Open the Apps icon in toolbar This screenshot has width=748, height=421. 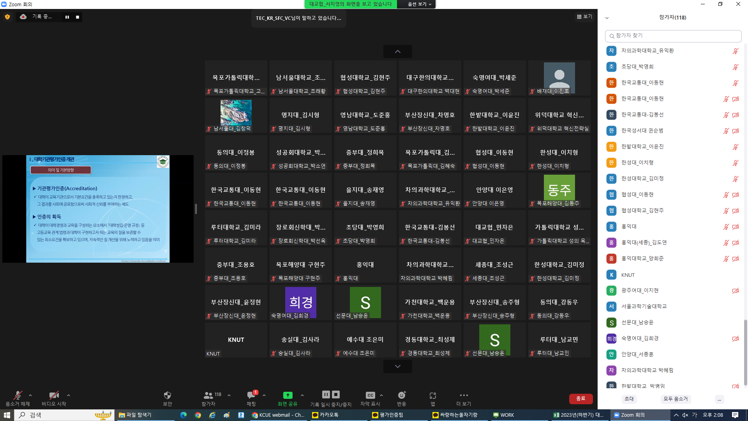coord(432,395)
